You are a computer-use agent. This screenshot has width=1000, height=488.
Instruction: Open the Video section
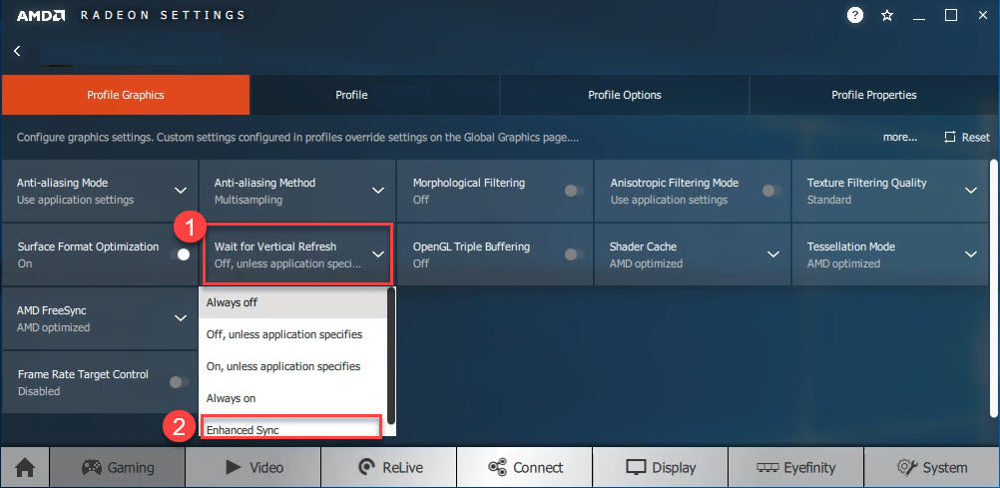pos(253,467)
